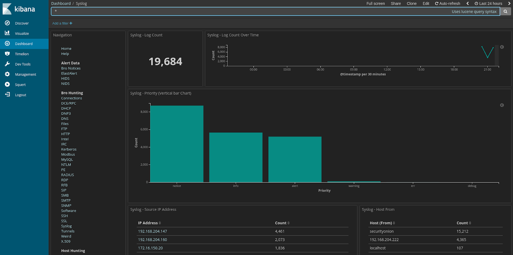
Task: Open NIDS alert data link
Action: [65, 84]
